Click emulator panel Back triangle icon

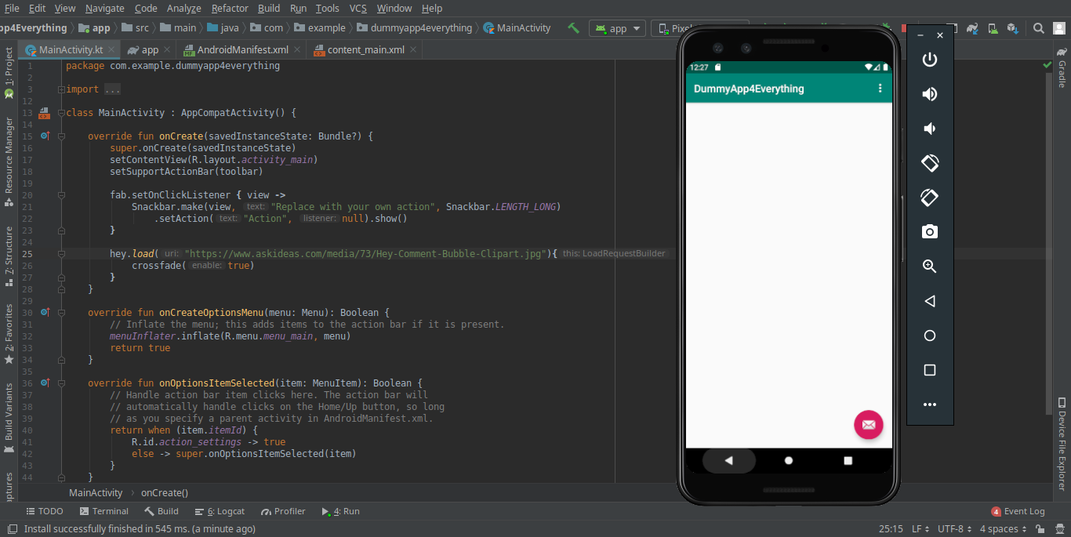(930, 301)
